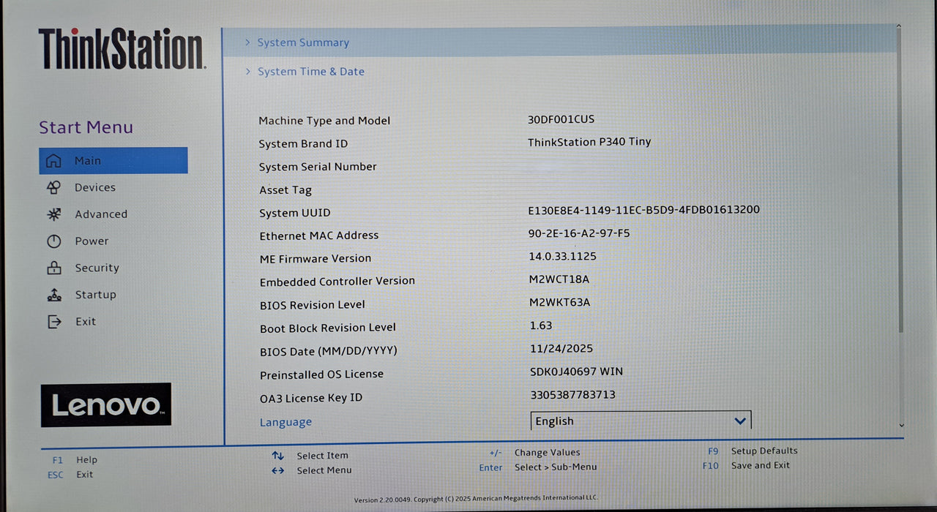Image resolution: width=937 pixels, height=512 pixels.
Task: Click the Enter Select Sub-Menu hint
Action: click(538, 467)
